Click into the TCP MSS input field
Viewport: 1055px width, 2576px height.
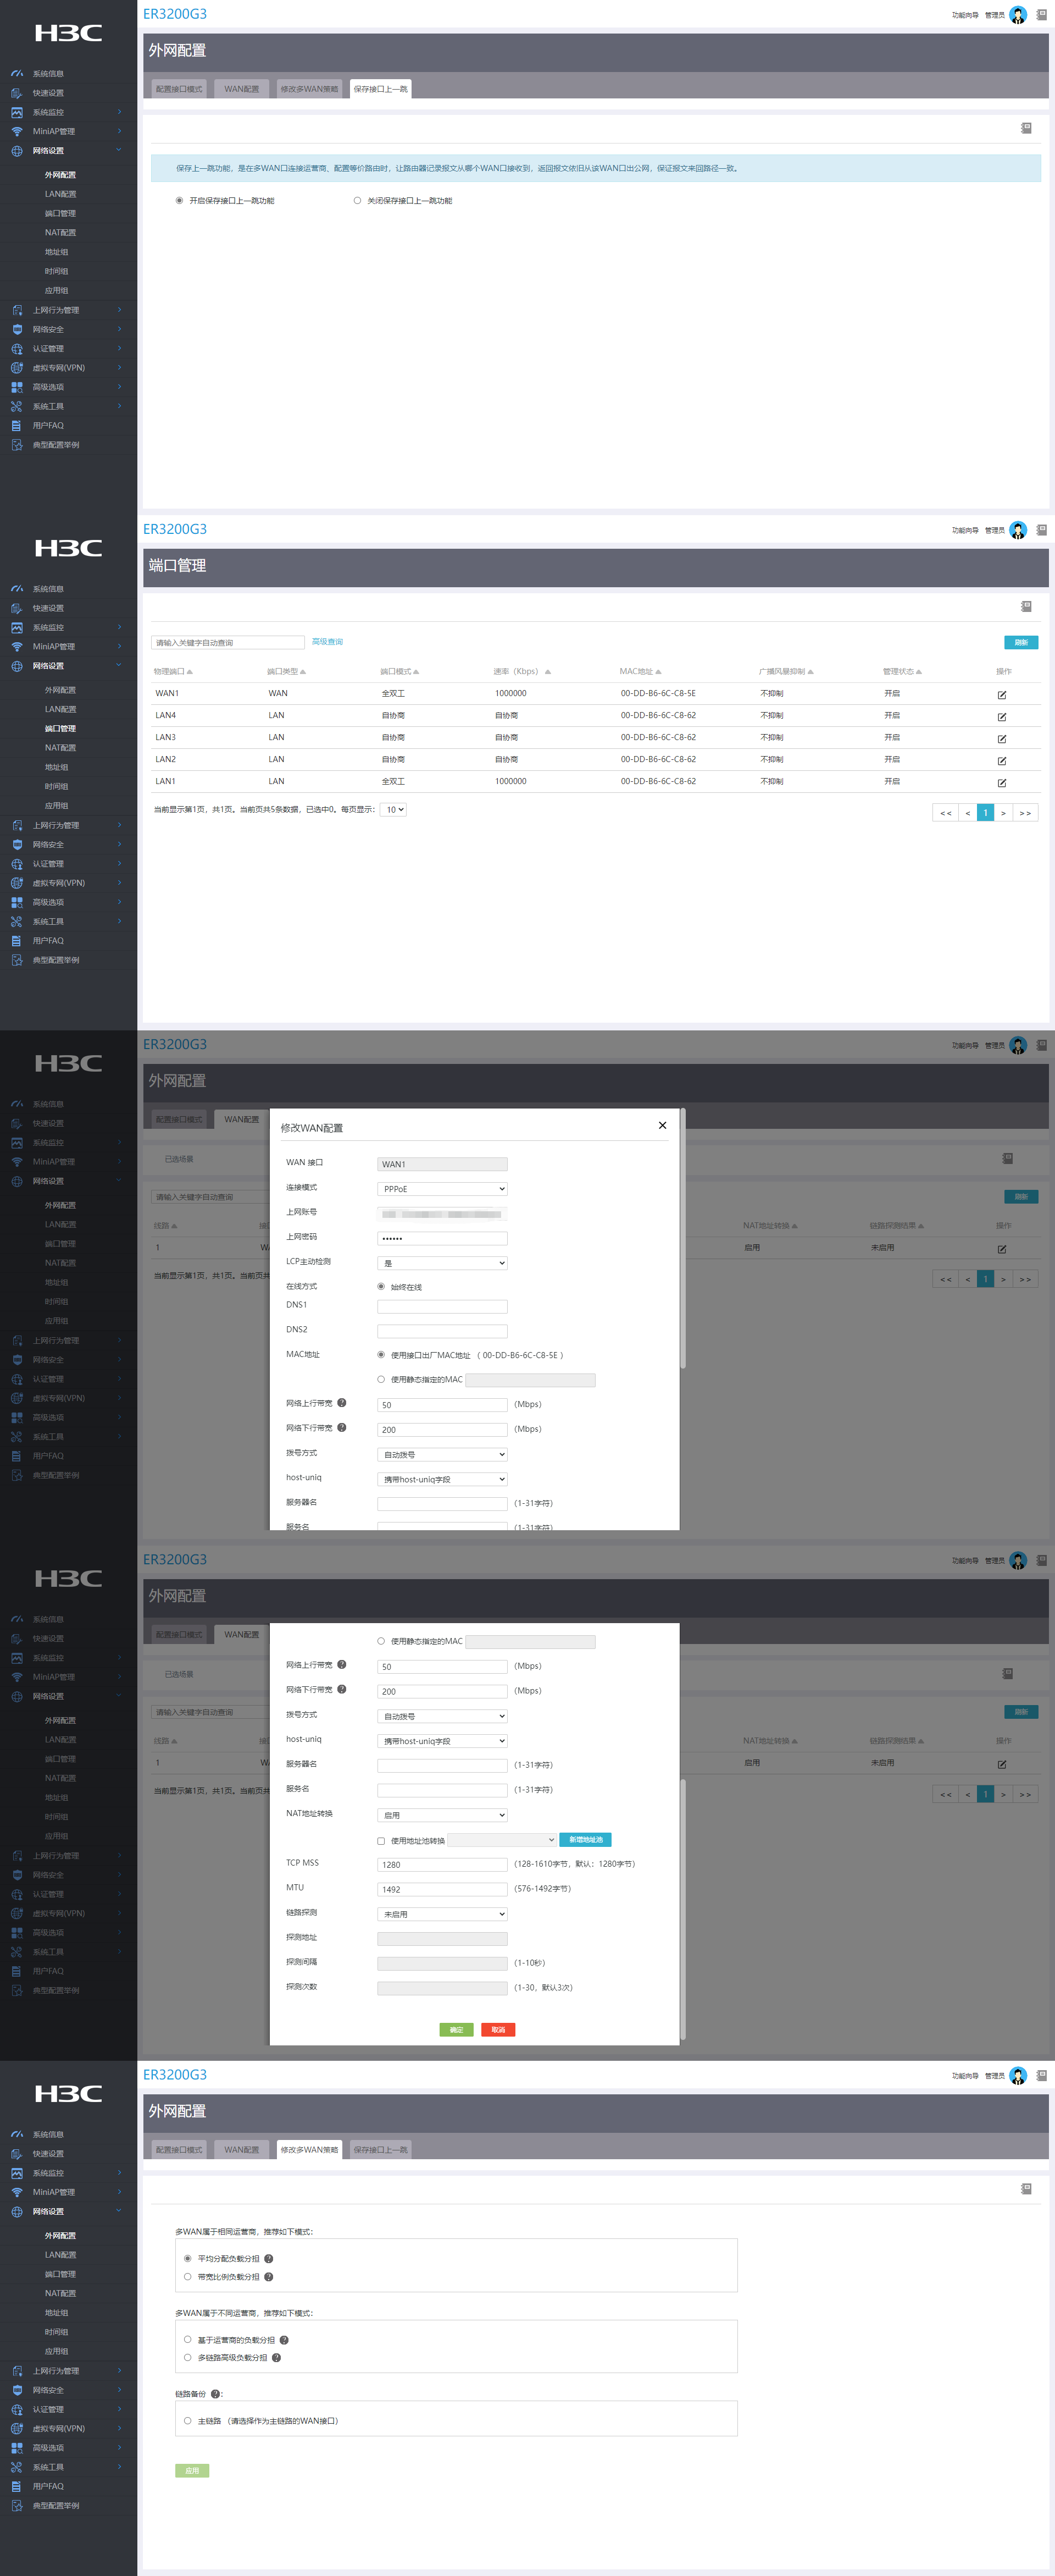(x=442, y=1864)
